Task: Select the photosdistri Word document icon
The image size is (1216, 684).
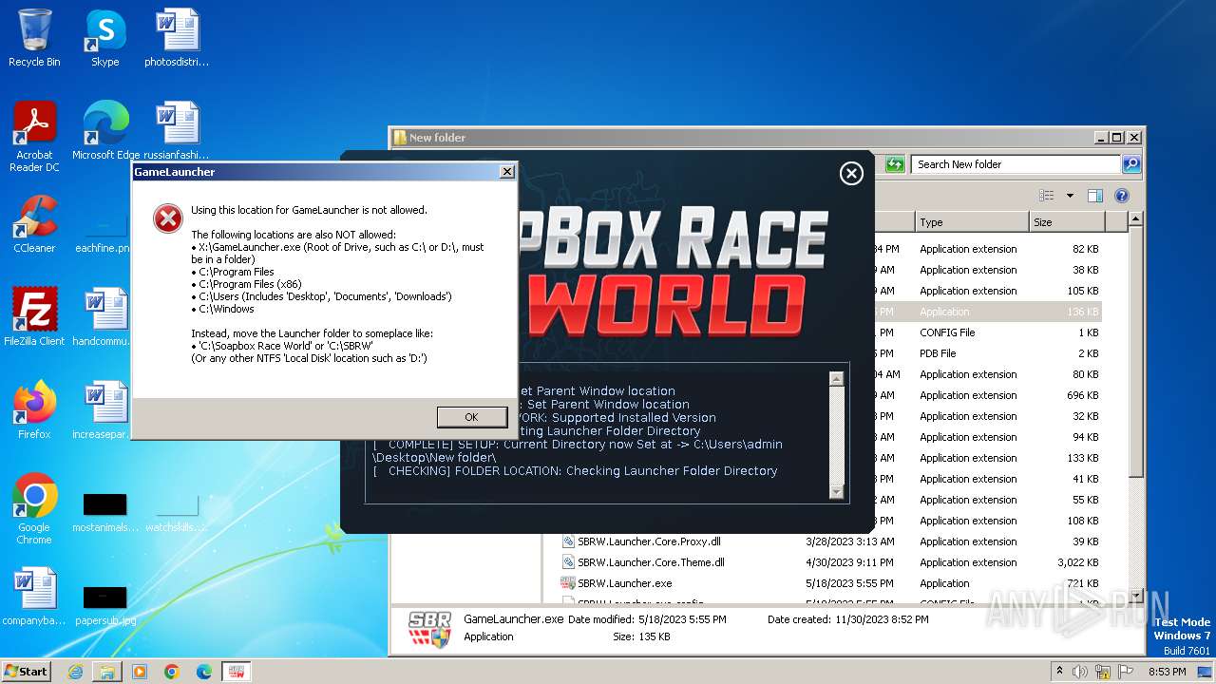Action: pyautogui.click(x=177, y=38)
